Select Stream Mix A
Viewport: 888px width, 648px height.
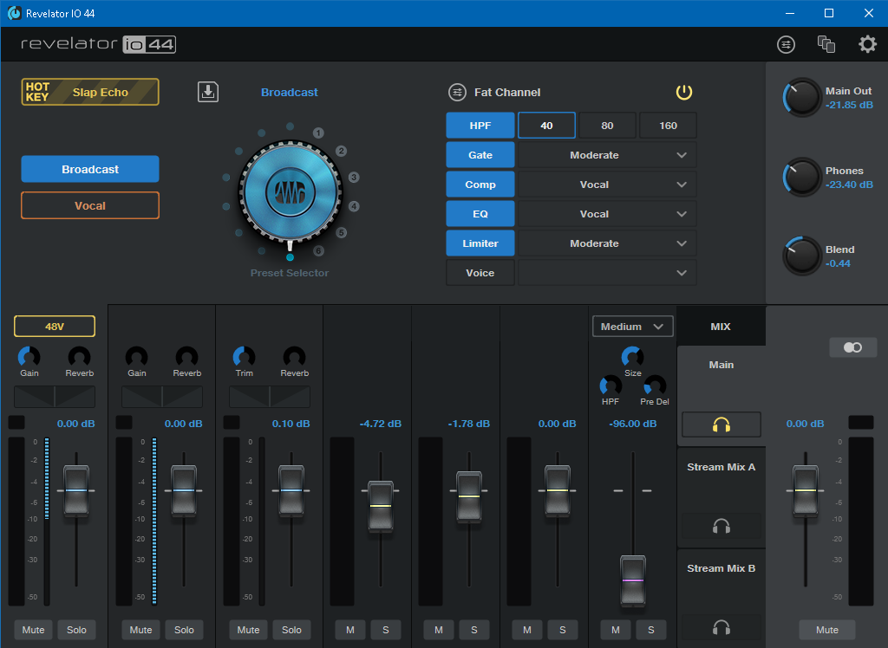coord(721,467)
